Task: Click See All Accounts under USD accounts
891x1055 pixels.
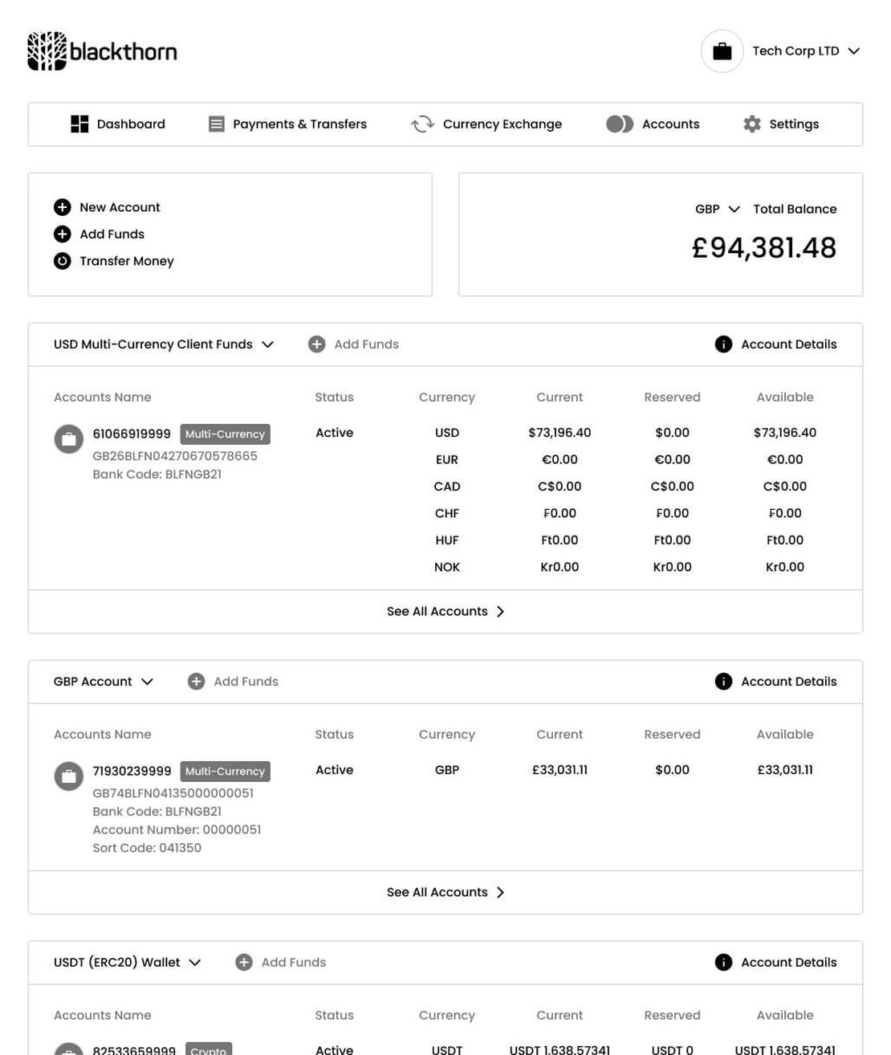Action: [445, 612]
